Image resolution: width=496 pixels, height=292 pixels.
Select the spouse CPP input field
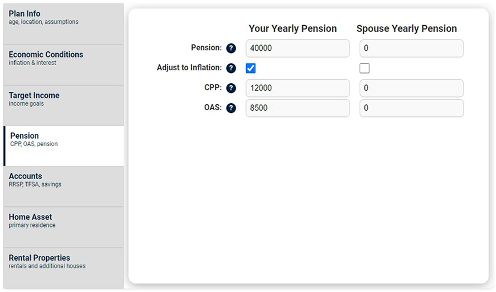(x=412, y=88)
